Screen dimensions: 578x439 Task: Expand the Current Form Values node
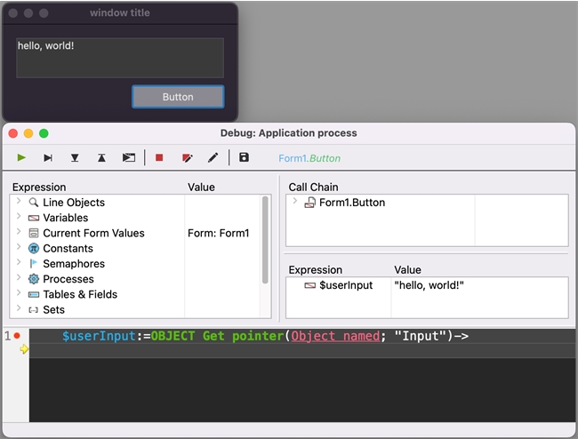tap(19, 233)
